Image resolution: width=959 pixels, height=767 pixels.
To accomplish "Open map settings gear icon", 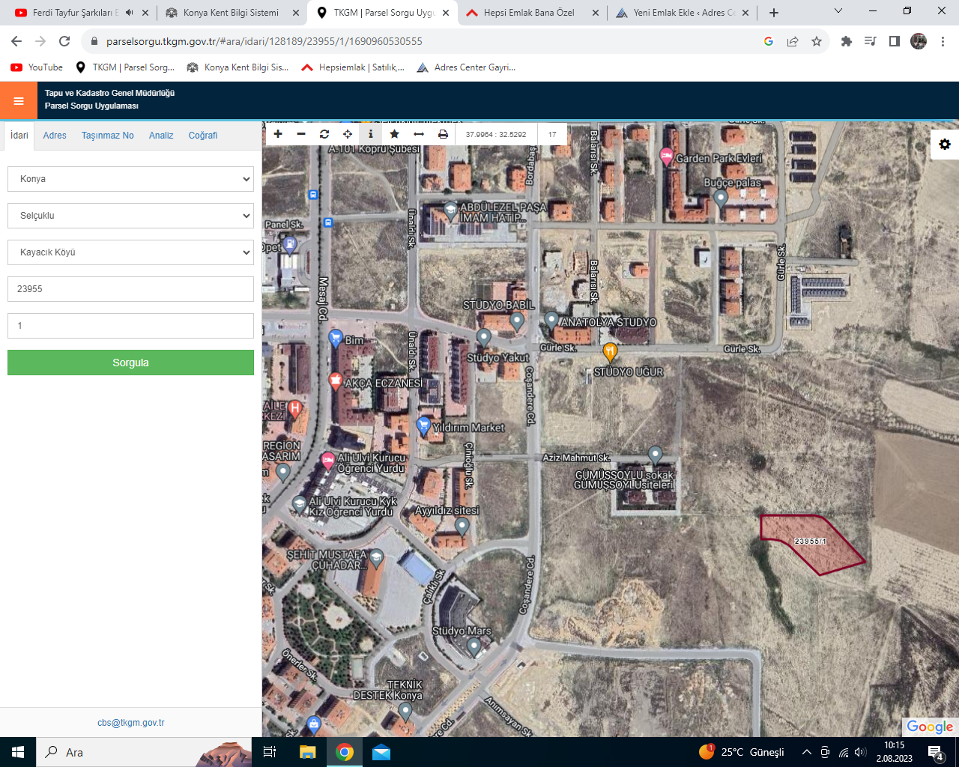I will coord(945,144).
